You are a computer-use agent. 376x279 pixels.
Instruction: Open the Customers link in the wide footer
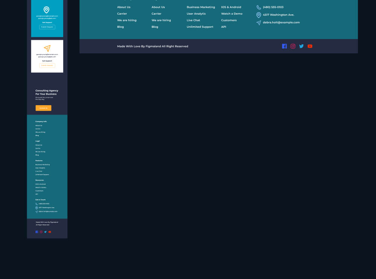click(229, 20)
